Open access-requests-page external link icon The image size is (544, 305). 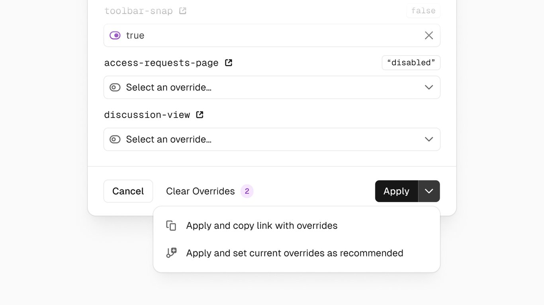coord(229,63)
